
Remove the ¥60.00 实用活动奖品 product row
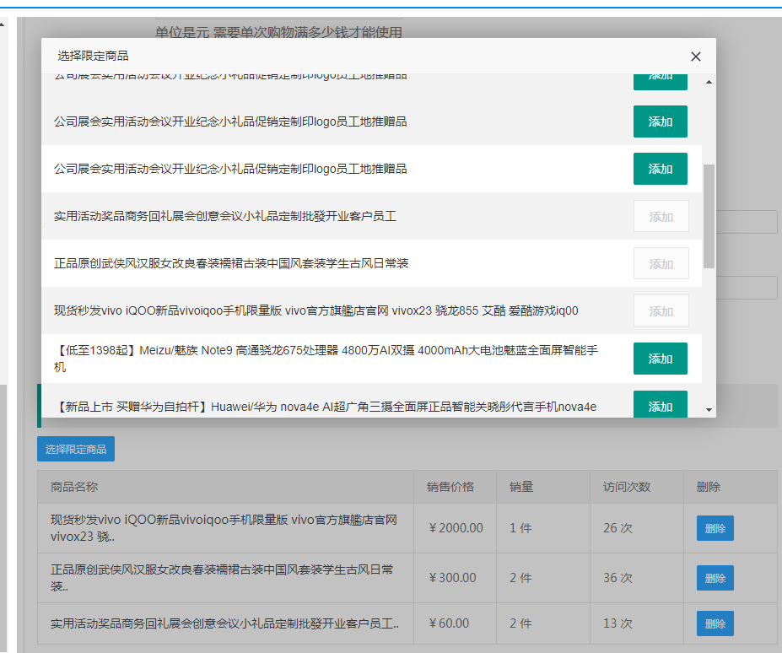point(715,624)
